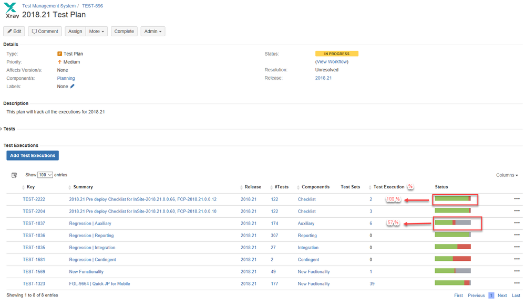This screenshot has width=525, height=308.
Task: Open the More dropdown menu
Action: (97, 31)
